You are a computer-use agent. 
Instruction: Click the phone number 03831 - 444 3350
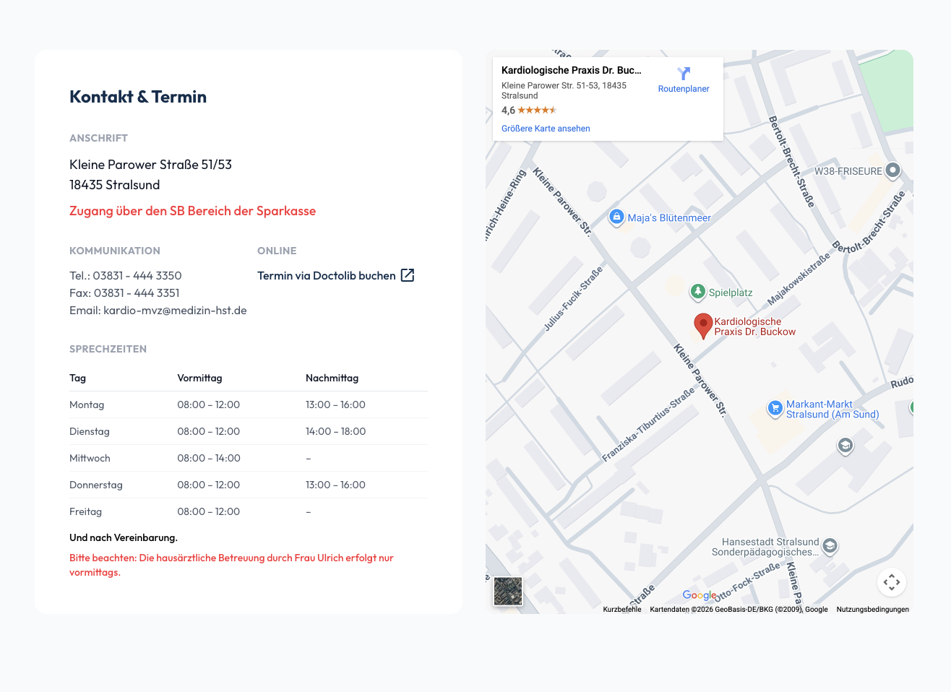pyautogui.click(x=137, y=276)
